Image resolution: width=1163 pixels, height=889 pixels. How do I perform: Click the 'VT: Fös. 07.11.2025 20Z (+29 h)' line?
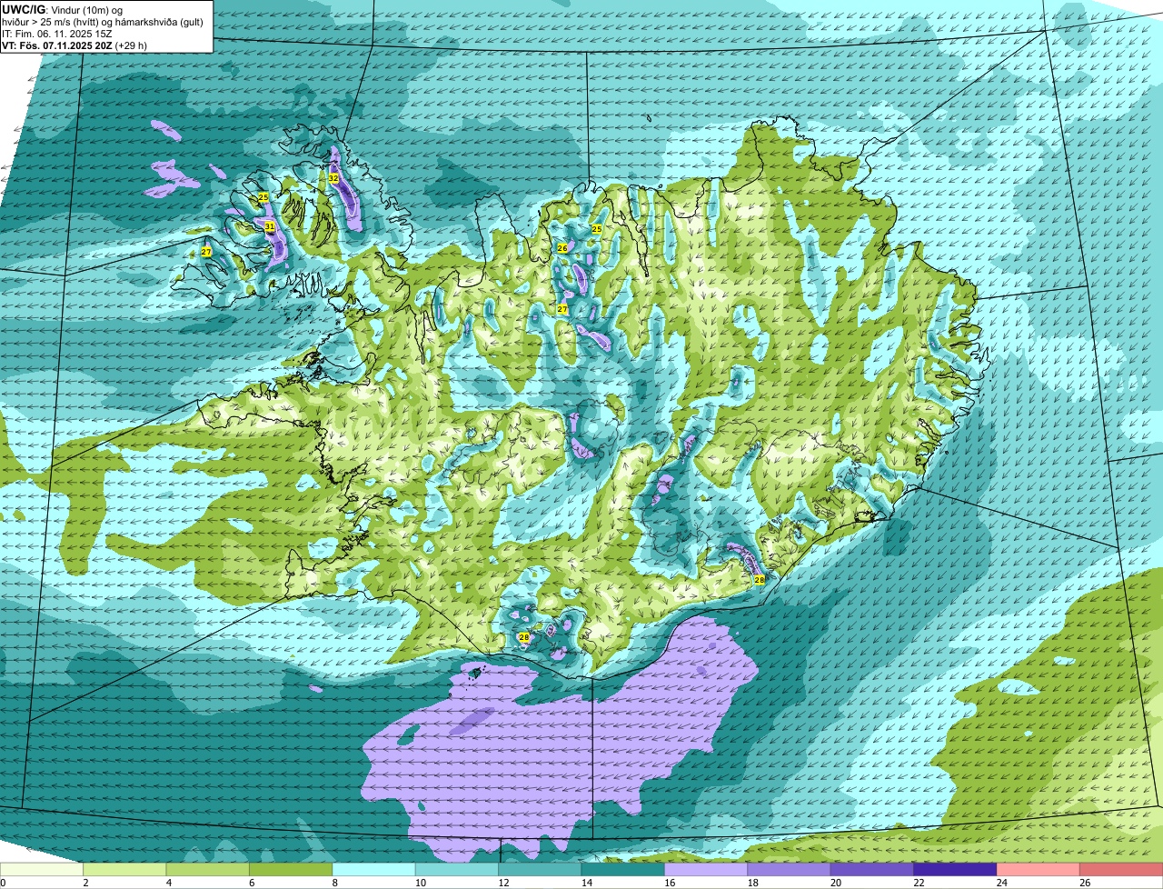click(75, 45)
